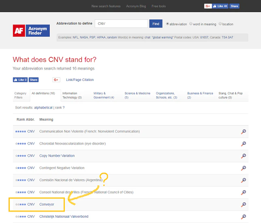Open the Conveyor meaning link
Viewport: 261px width, 223px height.
click(47, 204)
